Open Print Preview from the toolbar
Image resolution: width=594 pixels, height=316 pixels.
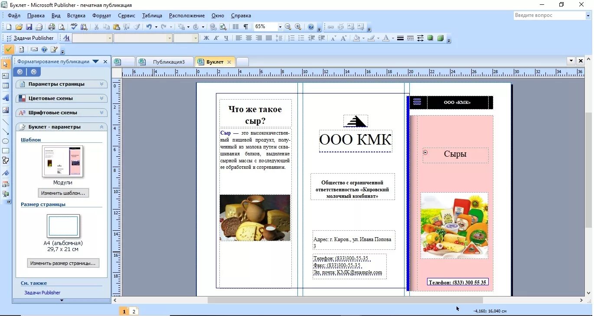pos(62,27)
